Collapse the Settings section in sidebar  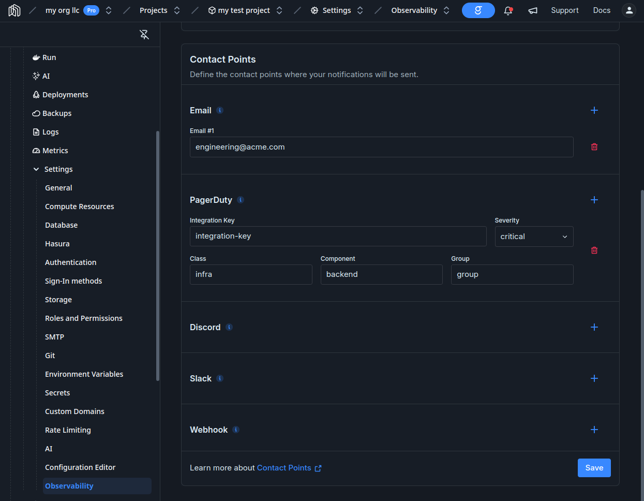[x=36, y=169]
